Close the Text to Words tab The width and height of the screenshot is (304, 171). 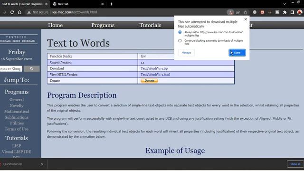click(x=47, y=4)
